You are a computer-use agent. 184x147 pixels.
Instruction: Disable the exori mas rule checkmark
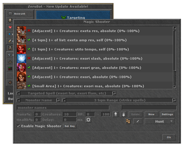29,86
